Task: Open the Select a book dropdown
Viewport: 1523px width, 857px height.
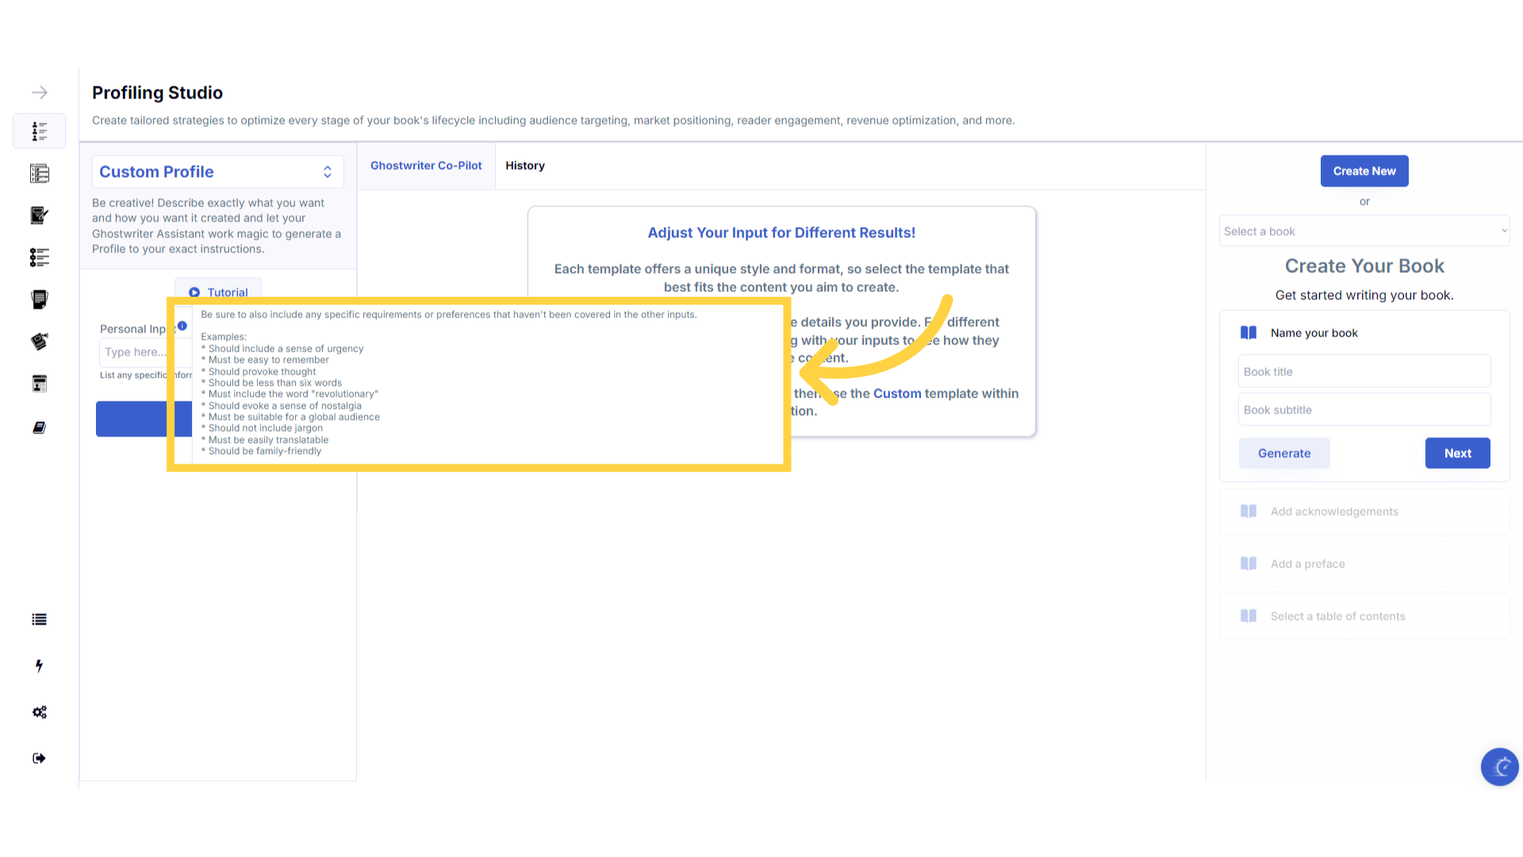Action: point(1364,232)
